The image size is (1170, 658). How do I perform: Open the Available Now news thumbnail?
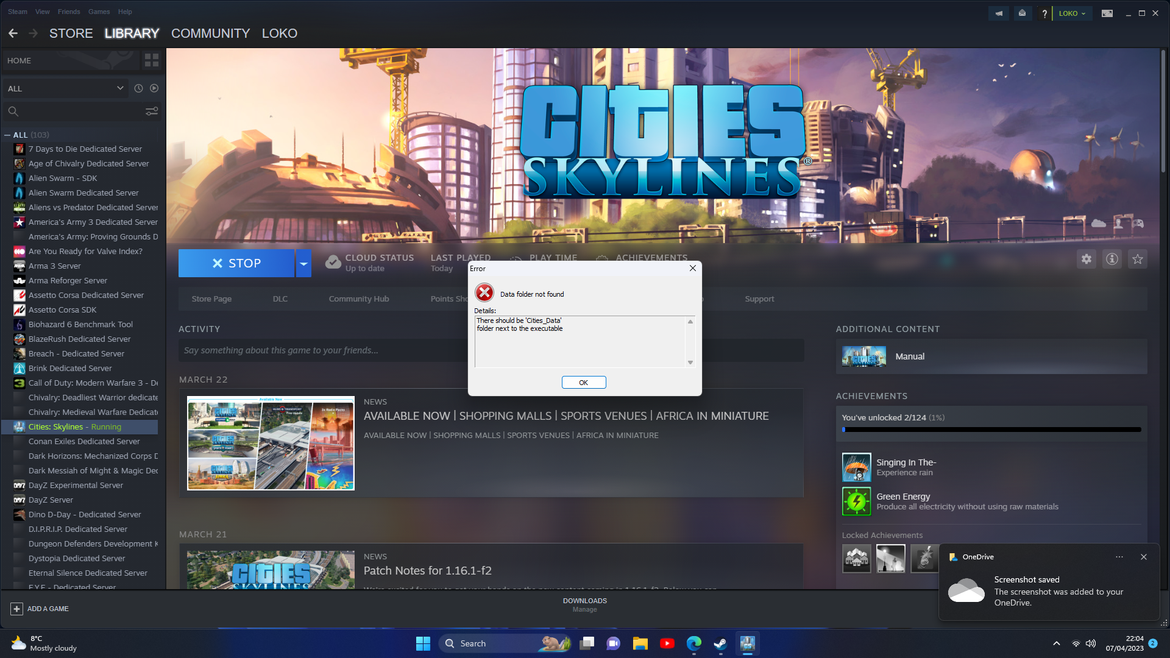271,443
